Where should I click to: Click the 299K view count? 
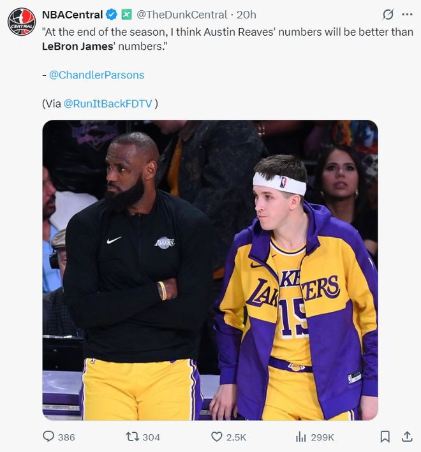(x=322, y=437)
